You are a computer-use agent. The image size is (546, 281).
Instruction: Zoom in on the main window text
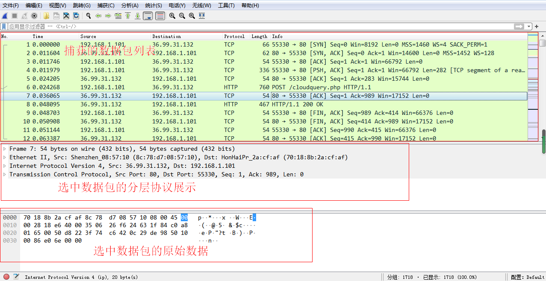[172, 16]
